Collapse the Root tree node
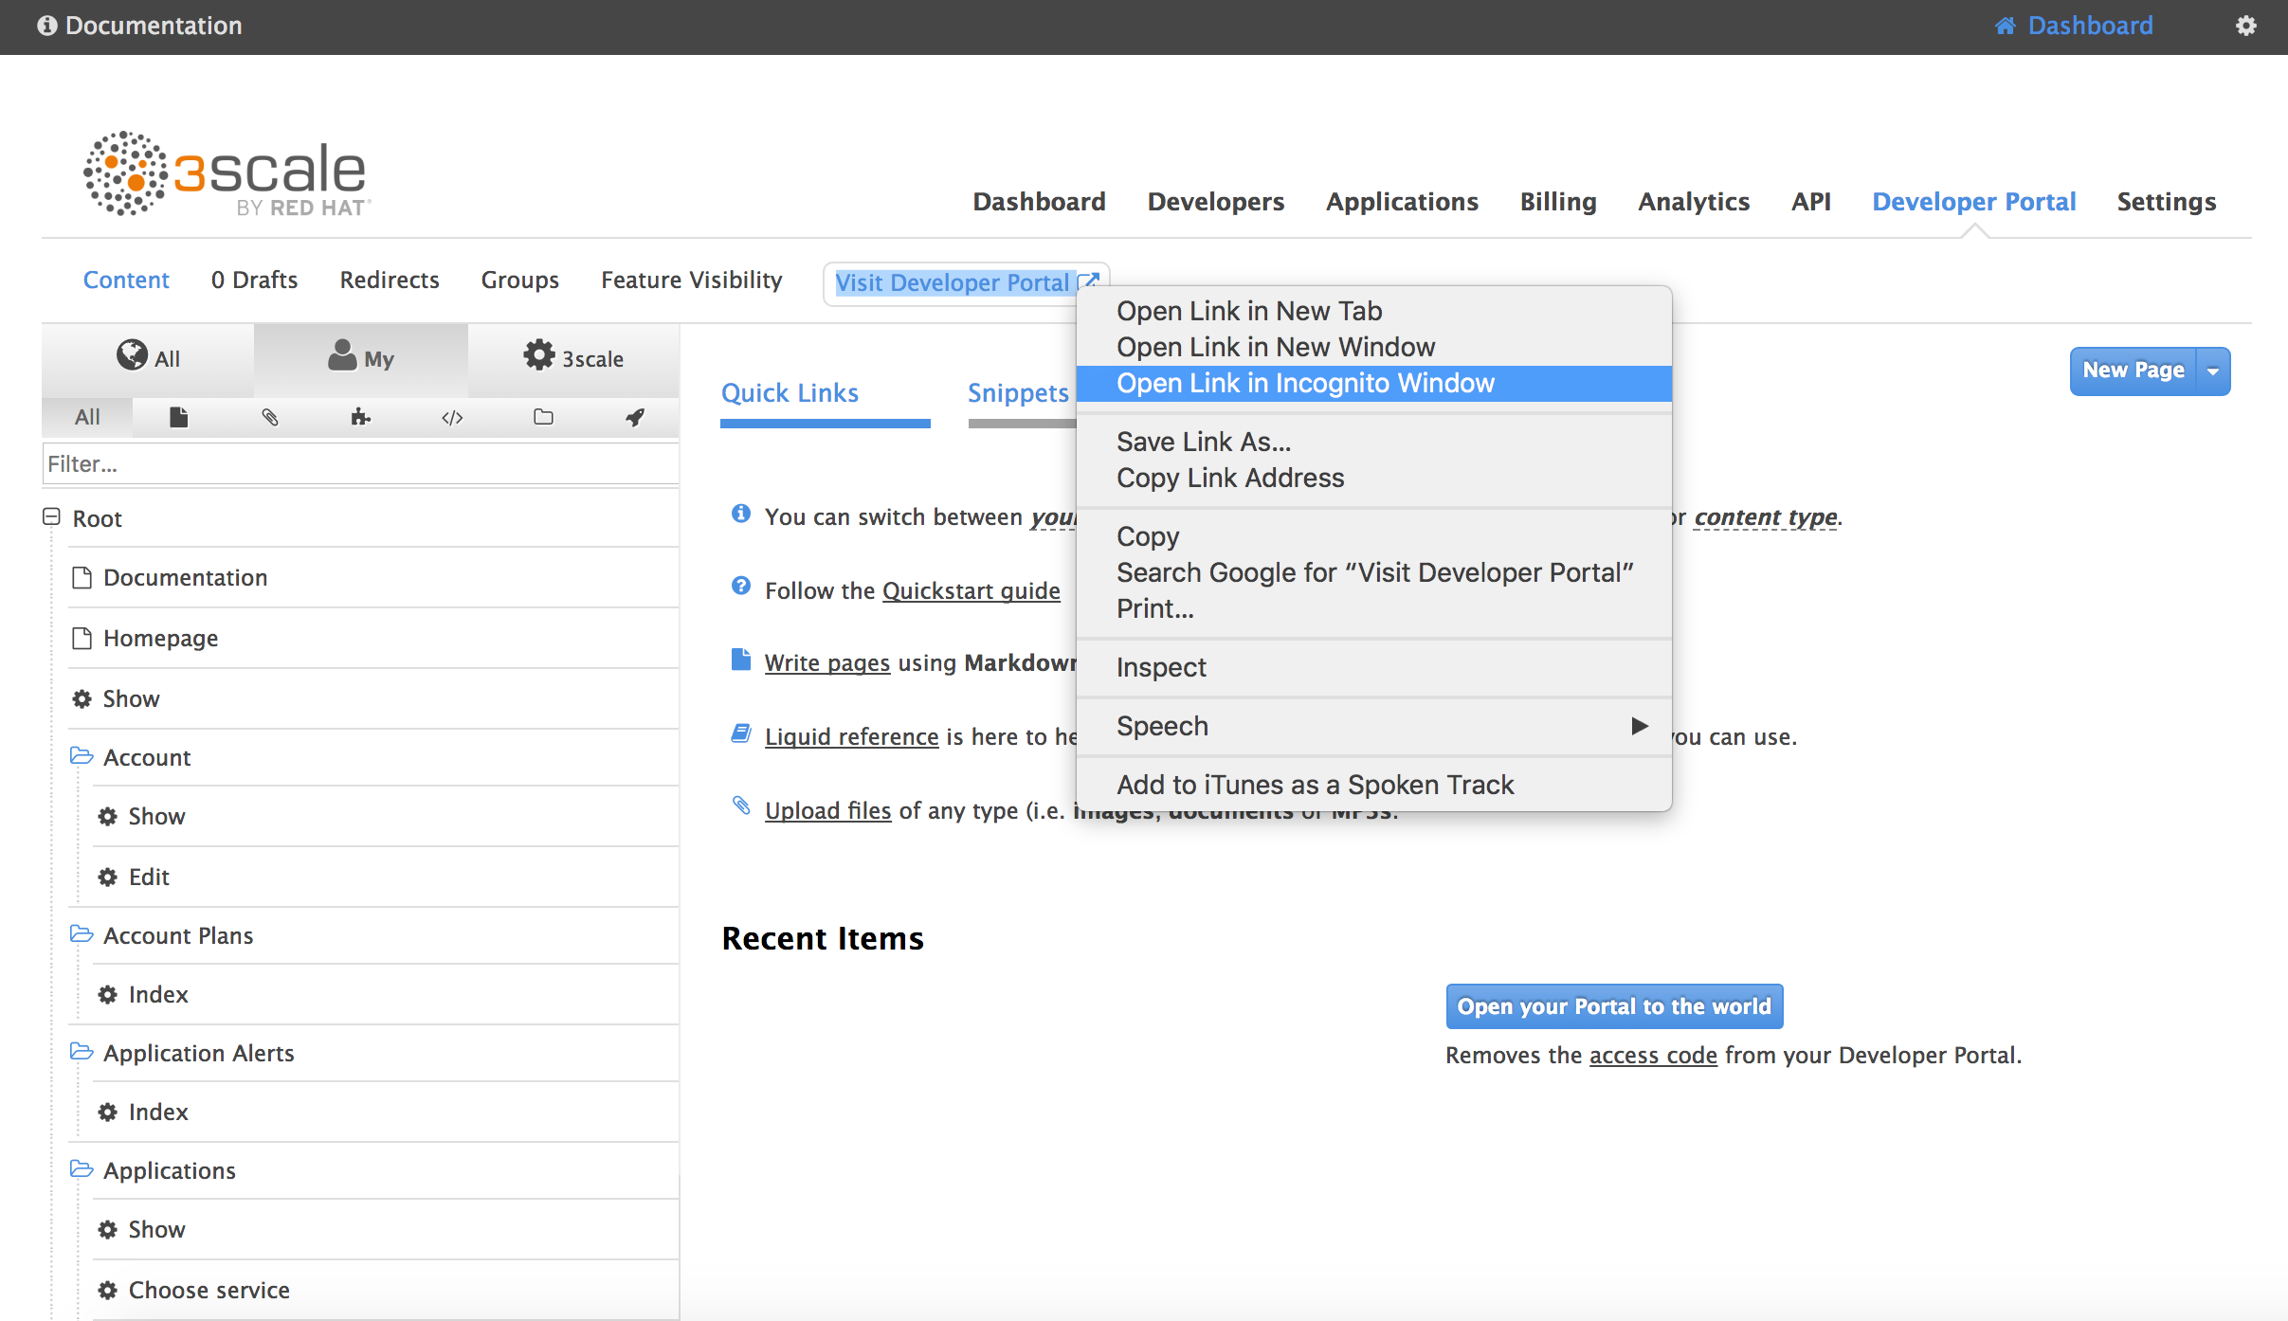The image size is (2288, 1321). pos(51,517)
